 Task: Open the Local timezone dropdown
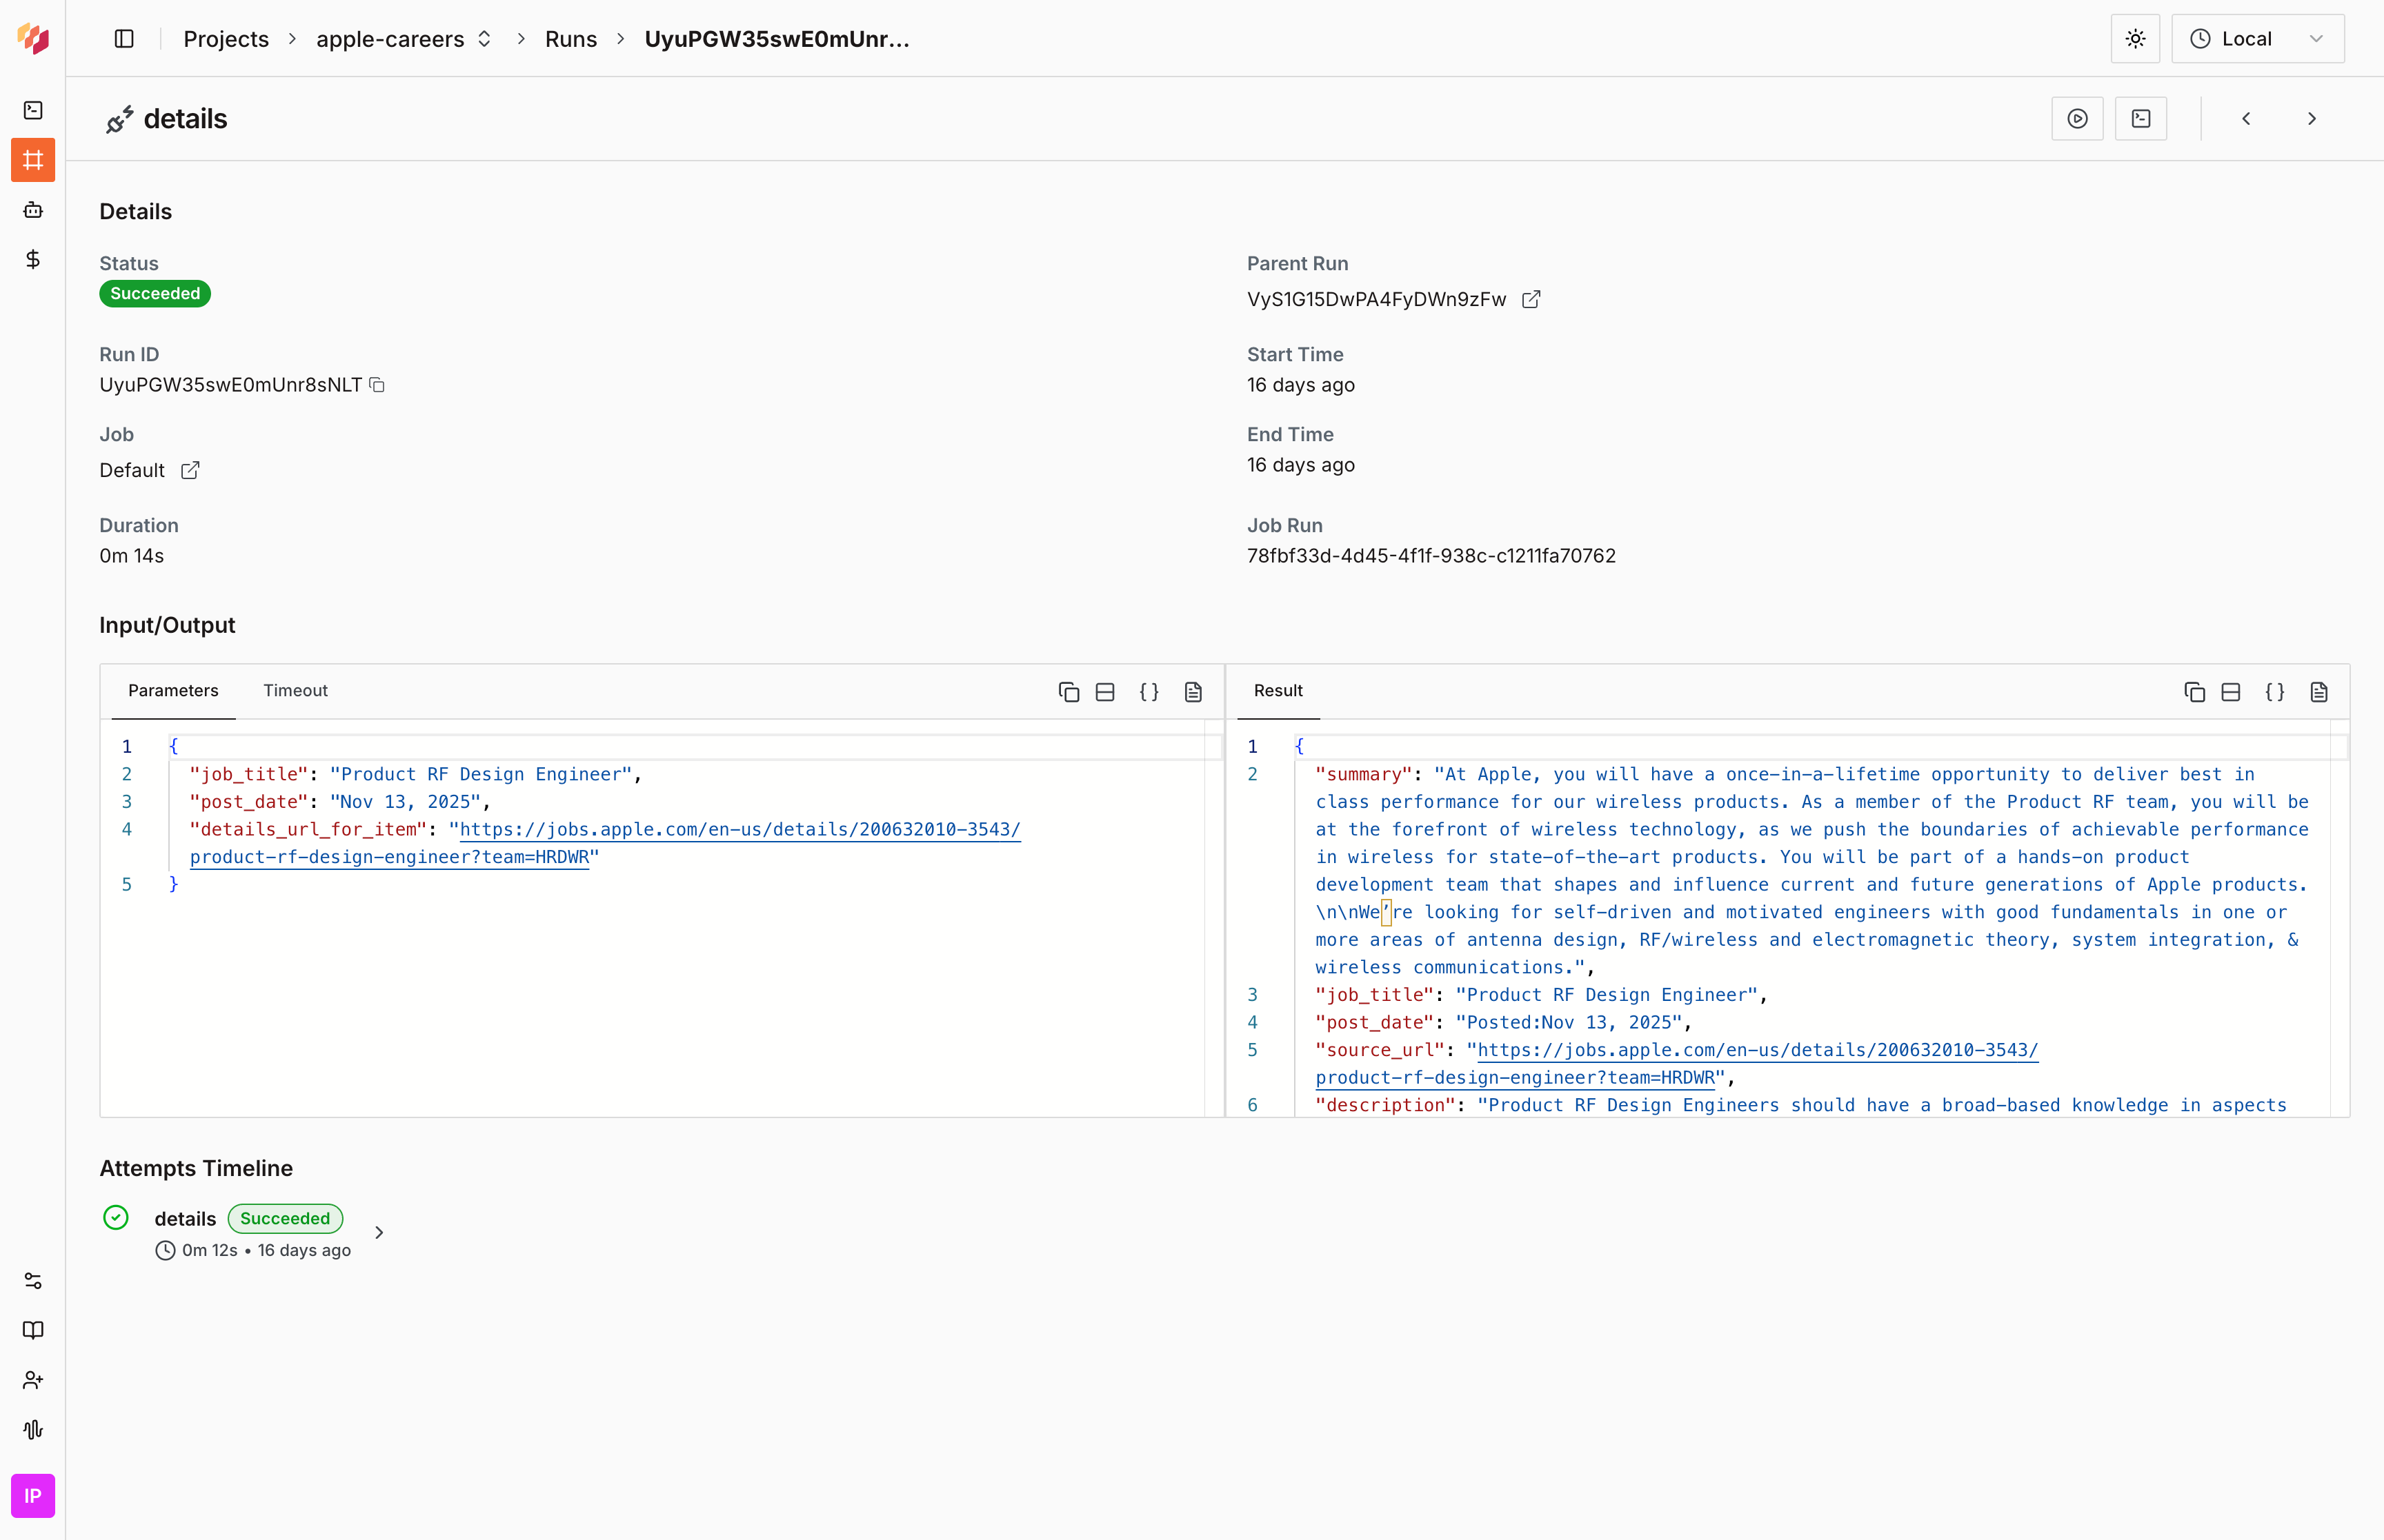tap(2257, 39)
